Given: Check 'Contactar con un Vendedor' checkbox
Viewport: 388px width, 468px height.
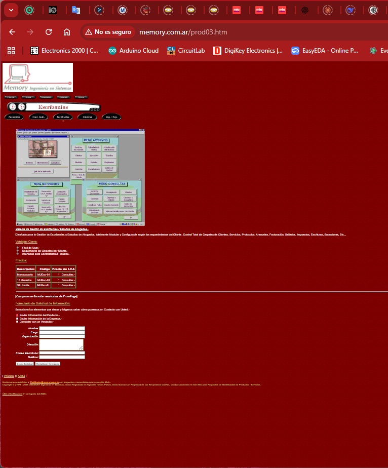Looking at the screenshot, I should 17,322.
